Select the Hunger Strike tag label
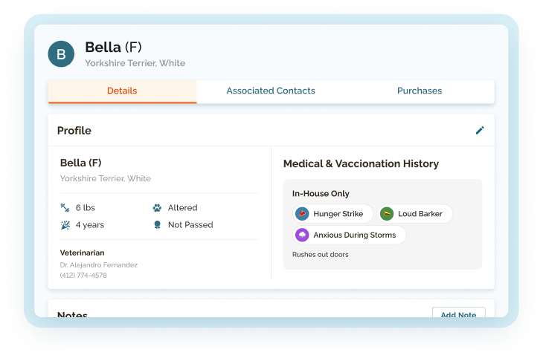This screenshot has width=543, height=361. [x=338, y=214]
